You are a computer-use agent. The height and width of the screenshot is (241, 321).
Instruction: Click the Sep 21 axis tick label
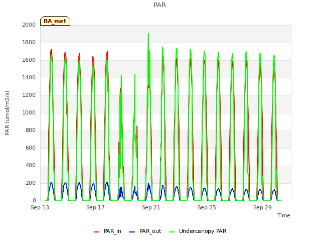151,207
